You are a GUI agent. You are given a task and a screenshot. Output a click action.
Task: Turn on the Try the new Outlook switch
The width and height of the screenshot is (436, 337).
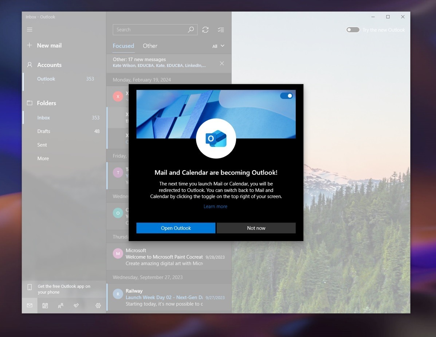pos(352,30)
